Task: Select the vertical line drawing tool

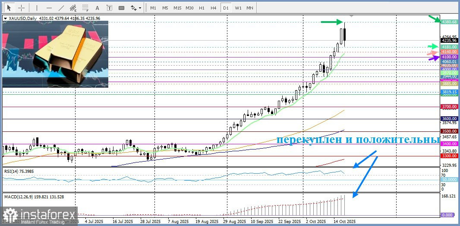Action: point(37,8)
